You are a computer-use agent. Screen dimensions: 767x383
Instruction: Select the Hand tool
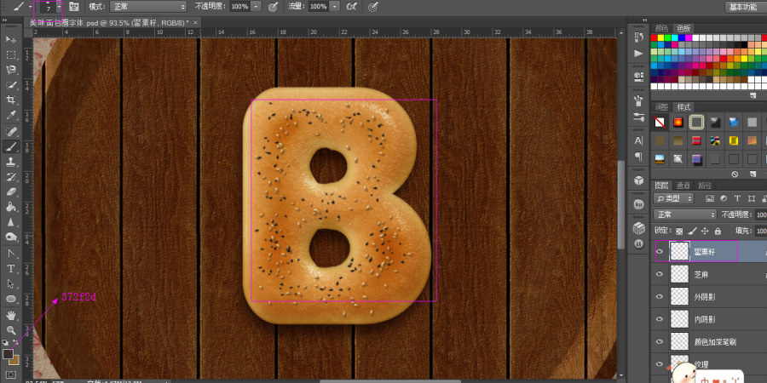coord(11,315)
